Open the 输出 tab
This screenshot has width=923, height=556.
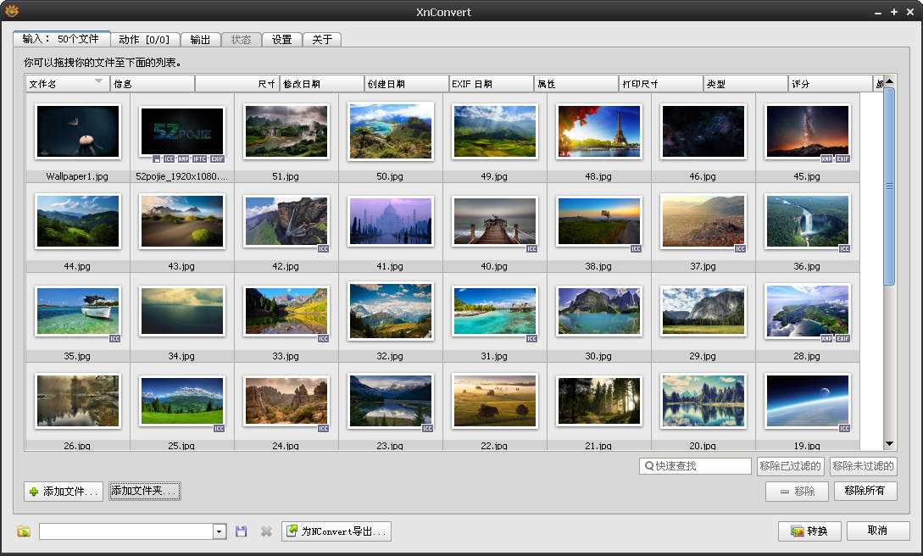[x=200, y=40]
